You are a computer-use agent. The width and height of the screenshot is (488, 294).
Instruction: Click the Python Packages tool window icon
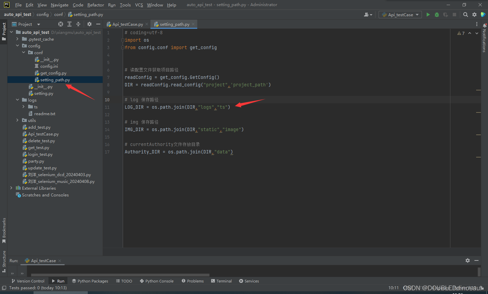pyautogui.click(x=90, y=281)
